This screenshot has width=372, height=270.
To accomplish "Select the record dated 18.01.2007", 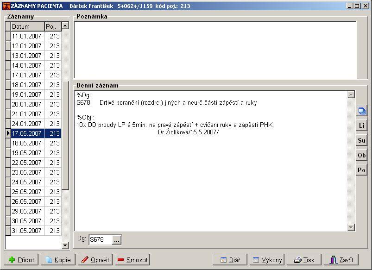I will (36, 85).
